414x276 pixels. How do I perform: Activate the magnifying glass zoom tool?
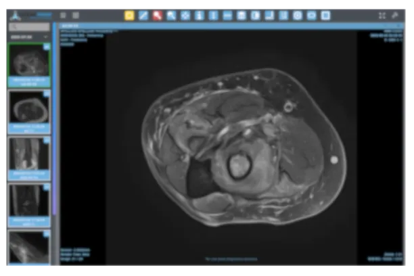point(171,16)
